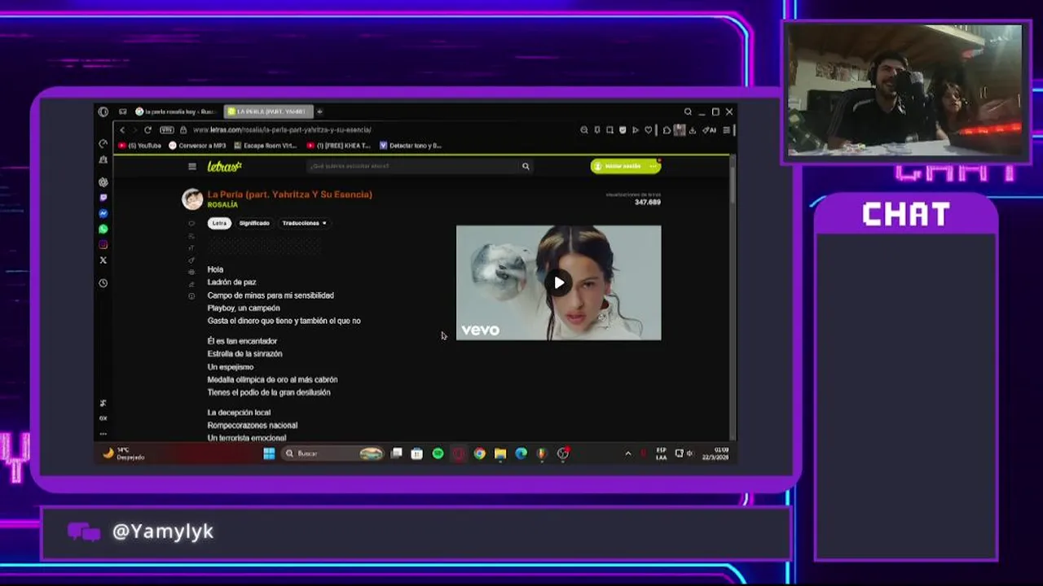Select the Letra tab
Screen dimensions: 1043x586
[x=219, y=223]
